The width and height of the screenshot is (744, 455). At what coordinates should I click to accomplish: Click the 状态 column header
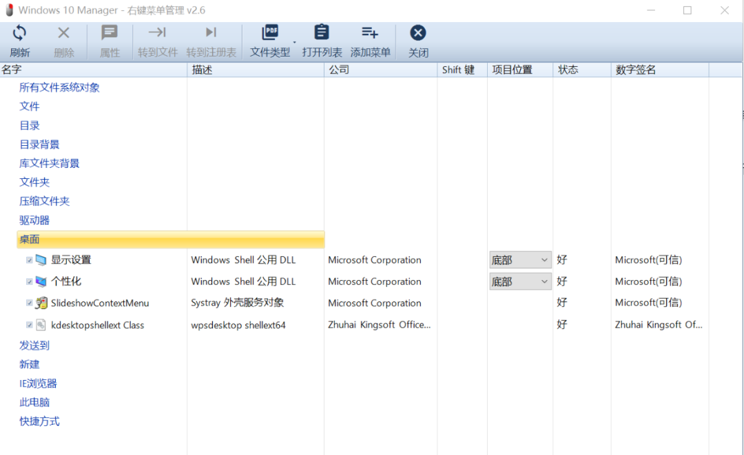point(582,70)
